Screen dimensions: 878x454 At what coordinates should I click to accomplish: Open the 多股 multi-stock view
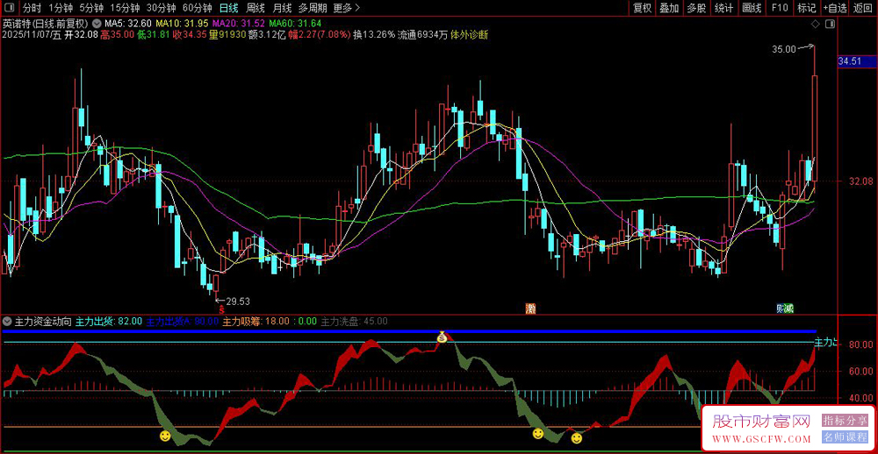click(x=696, y=8)
